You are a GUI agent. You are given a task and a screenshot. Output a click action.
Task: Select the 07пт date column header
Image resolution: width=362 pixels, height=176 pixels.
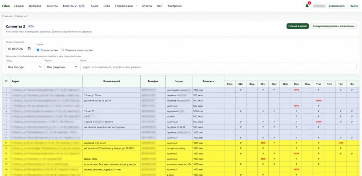(274, 84)
